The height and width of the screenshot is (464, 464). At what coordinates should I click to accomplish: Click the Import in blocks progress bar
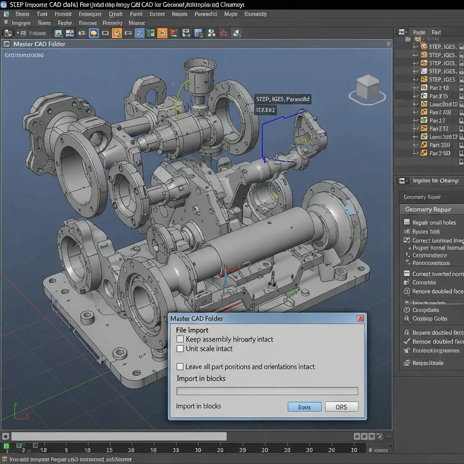(x=267, y=391)
